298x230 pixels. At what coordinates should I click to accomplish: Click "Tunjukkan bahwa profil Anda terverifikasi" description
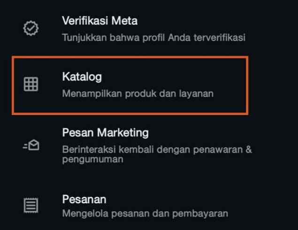click(x=153, y=37)
